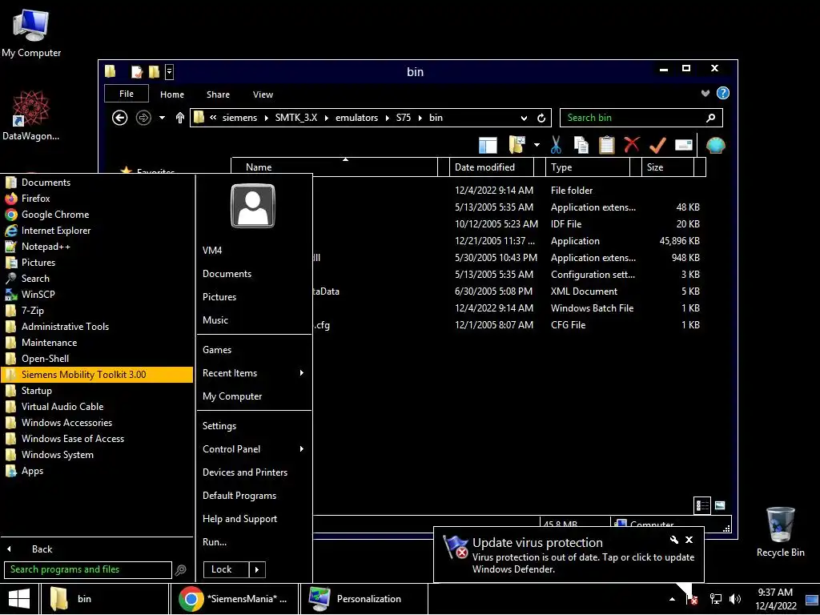Open Firefox from the Start menu

(97, 199)
